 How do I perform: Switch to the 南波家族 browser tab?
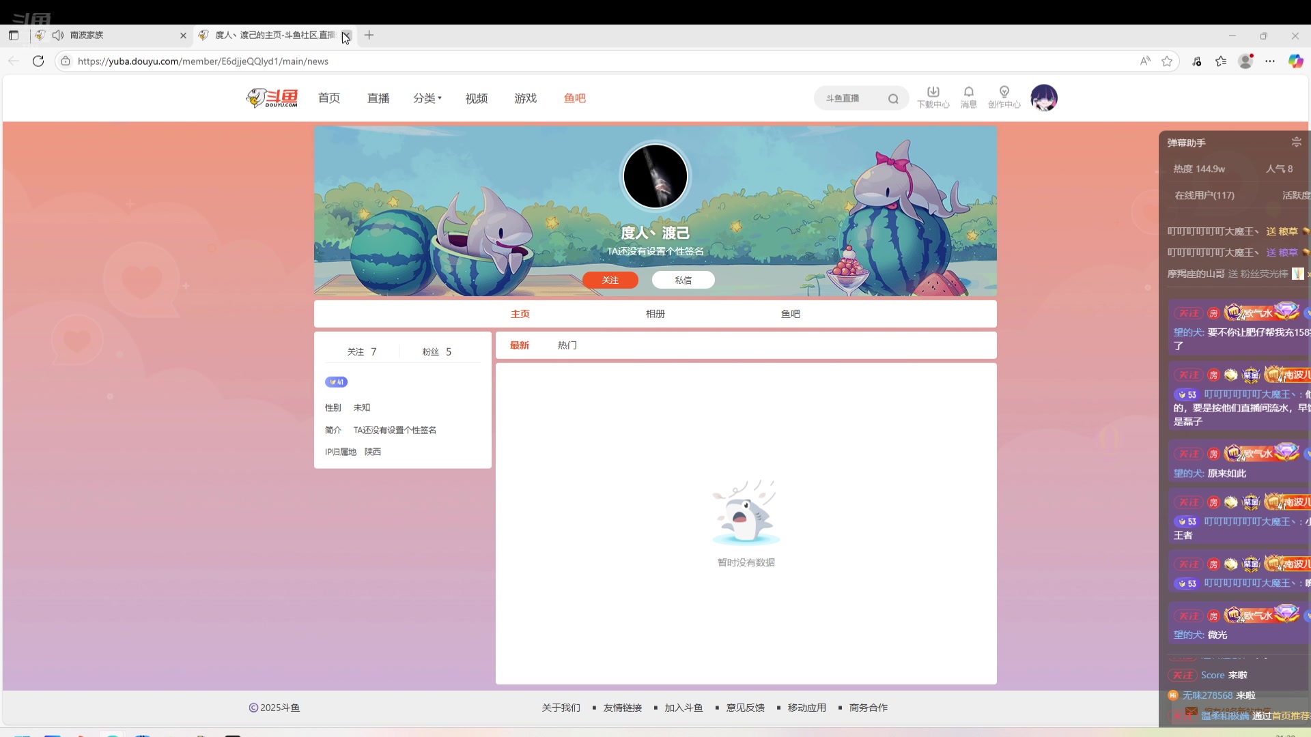[x=111, y=35]
